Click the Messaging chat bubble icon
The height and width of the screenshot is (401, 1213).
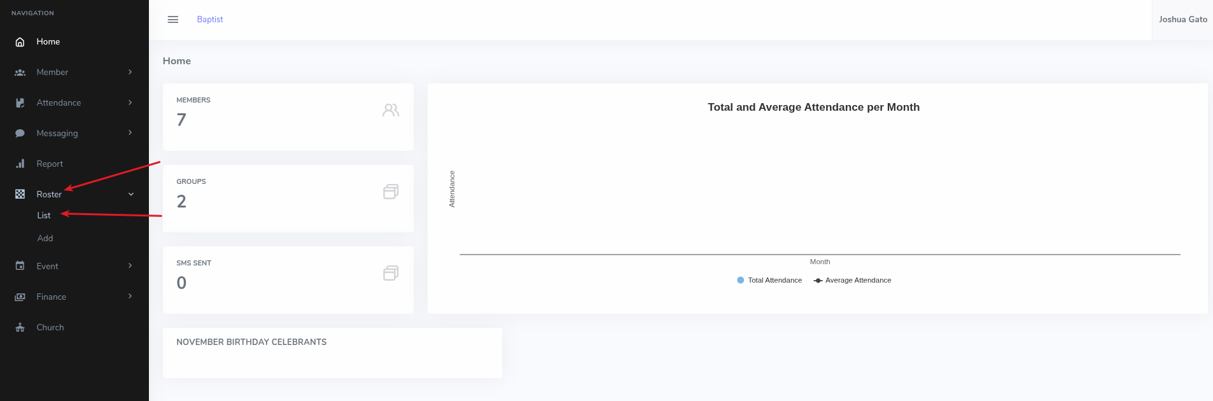click(x=20, y=134)
